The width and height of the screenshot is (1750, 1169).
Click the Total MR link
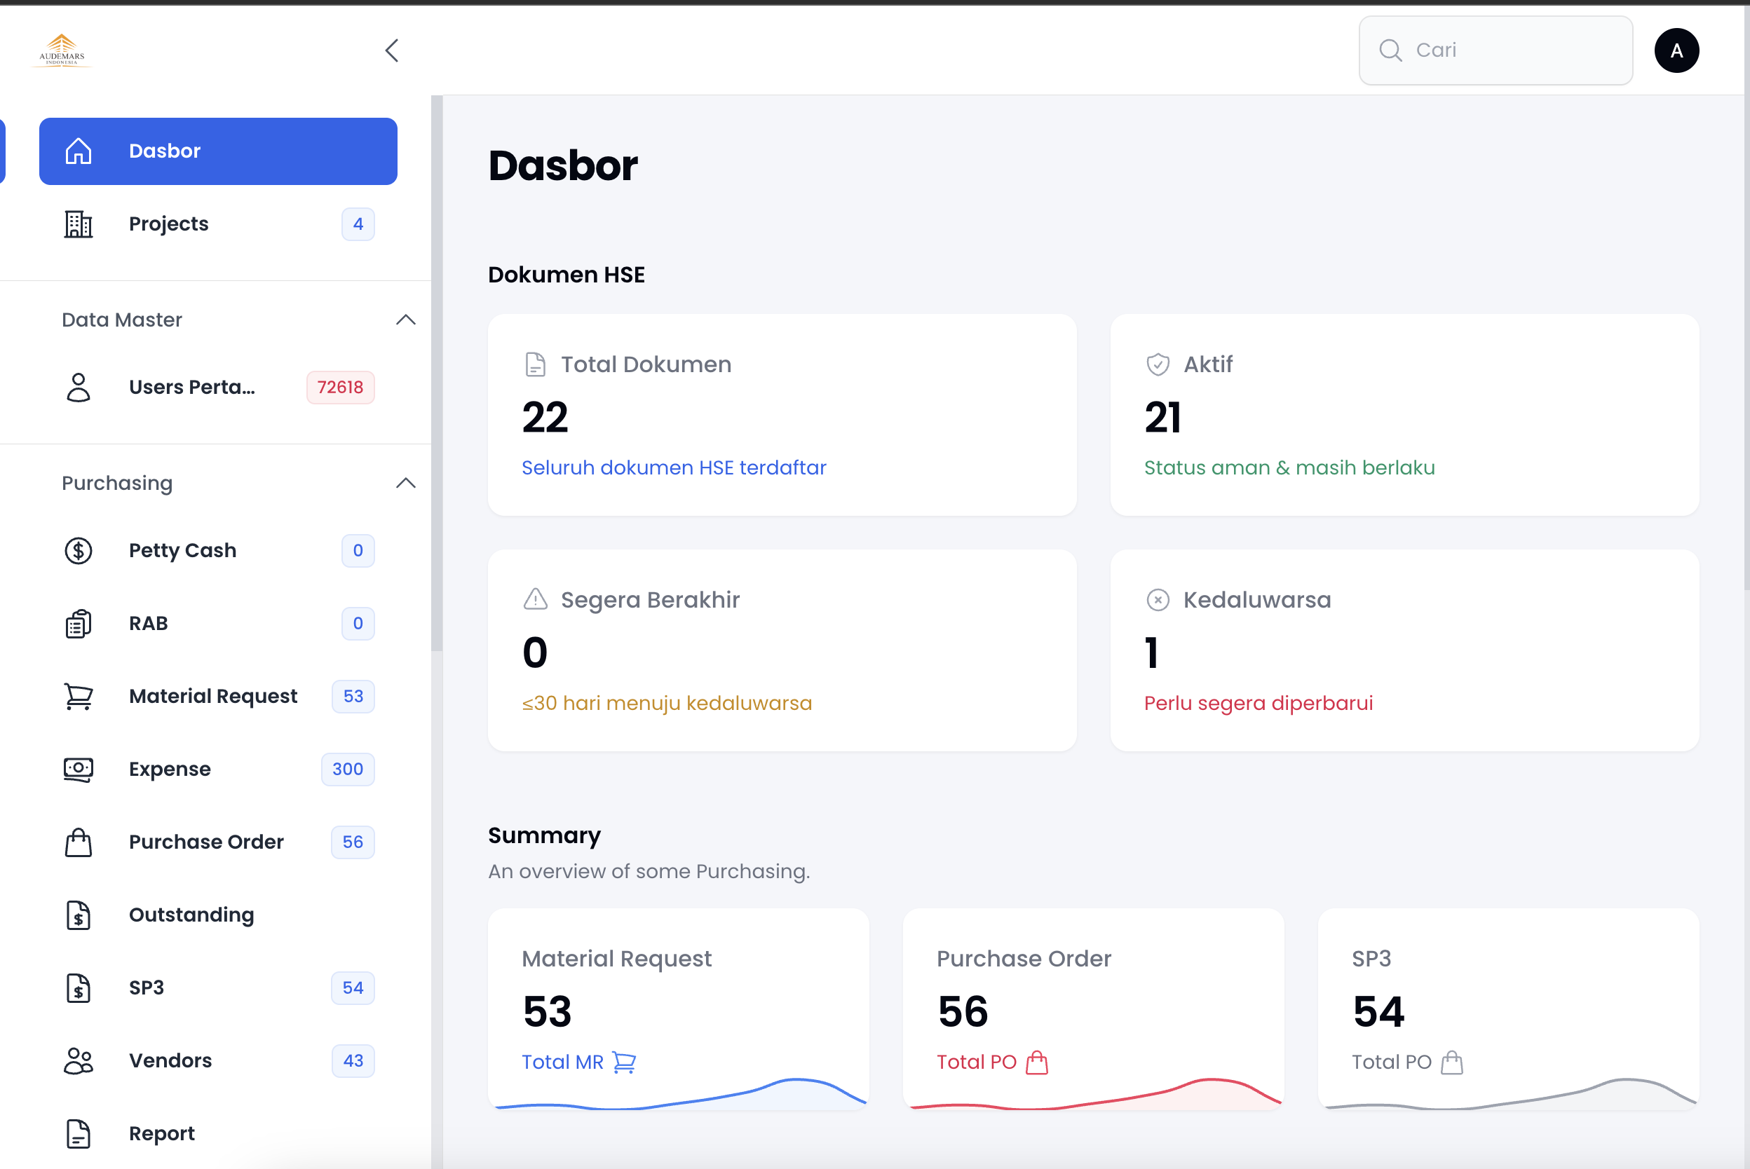(563, 1062)
